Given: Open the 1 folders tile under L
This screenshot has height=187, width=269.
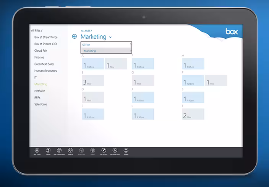Looking at the screenshot, I should tap(143, 114).
